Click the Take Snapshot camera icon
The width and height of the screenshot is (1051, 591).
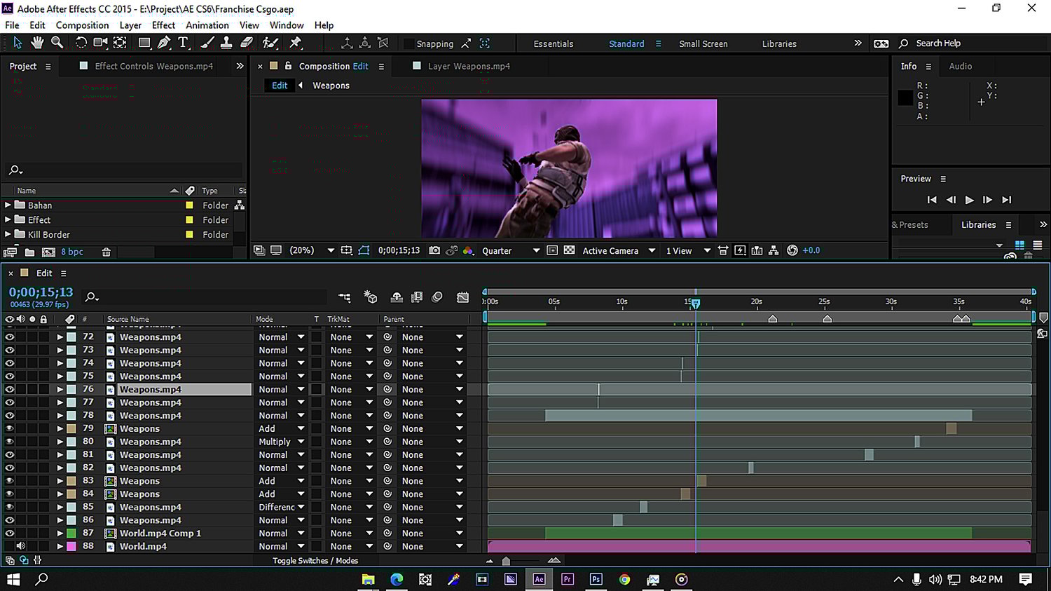(x=434, y=250)
